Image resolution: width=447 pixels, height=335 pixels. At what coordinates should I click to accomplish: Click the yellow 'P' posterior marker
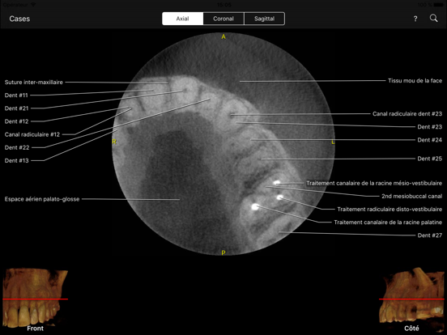click(223, 252)
